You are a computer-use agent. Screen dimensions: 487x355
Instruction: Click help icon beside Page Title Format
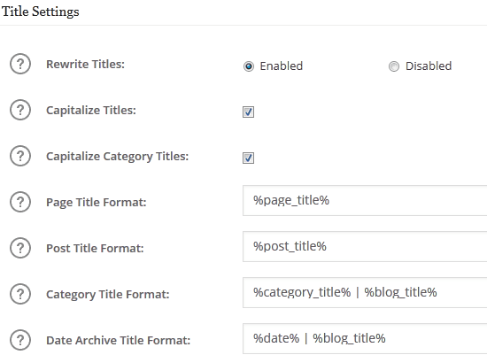tap(20, 202)
